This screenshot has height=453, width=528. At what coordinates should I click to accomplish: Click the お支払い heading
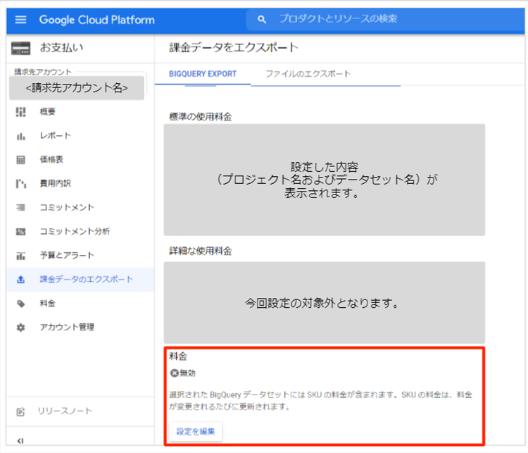tap(62, 48)
